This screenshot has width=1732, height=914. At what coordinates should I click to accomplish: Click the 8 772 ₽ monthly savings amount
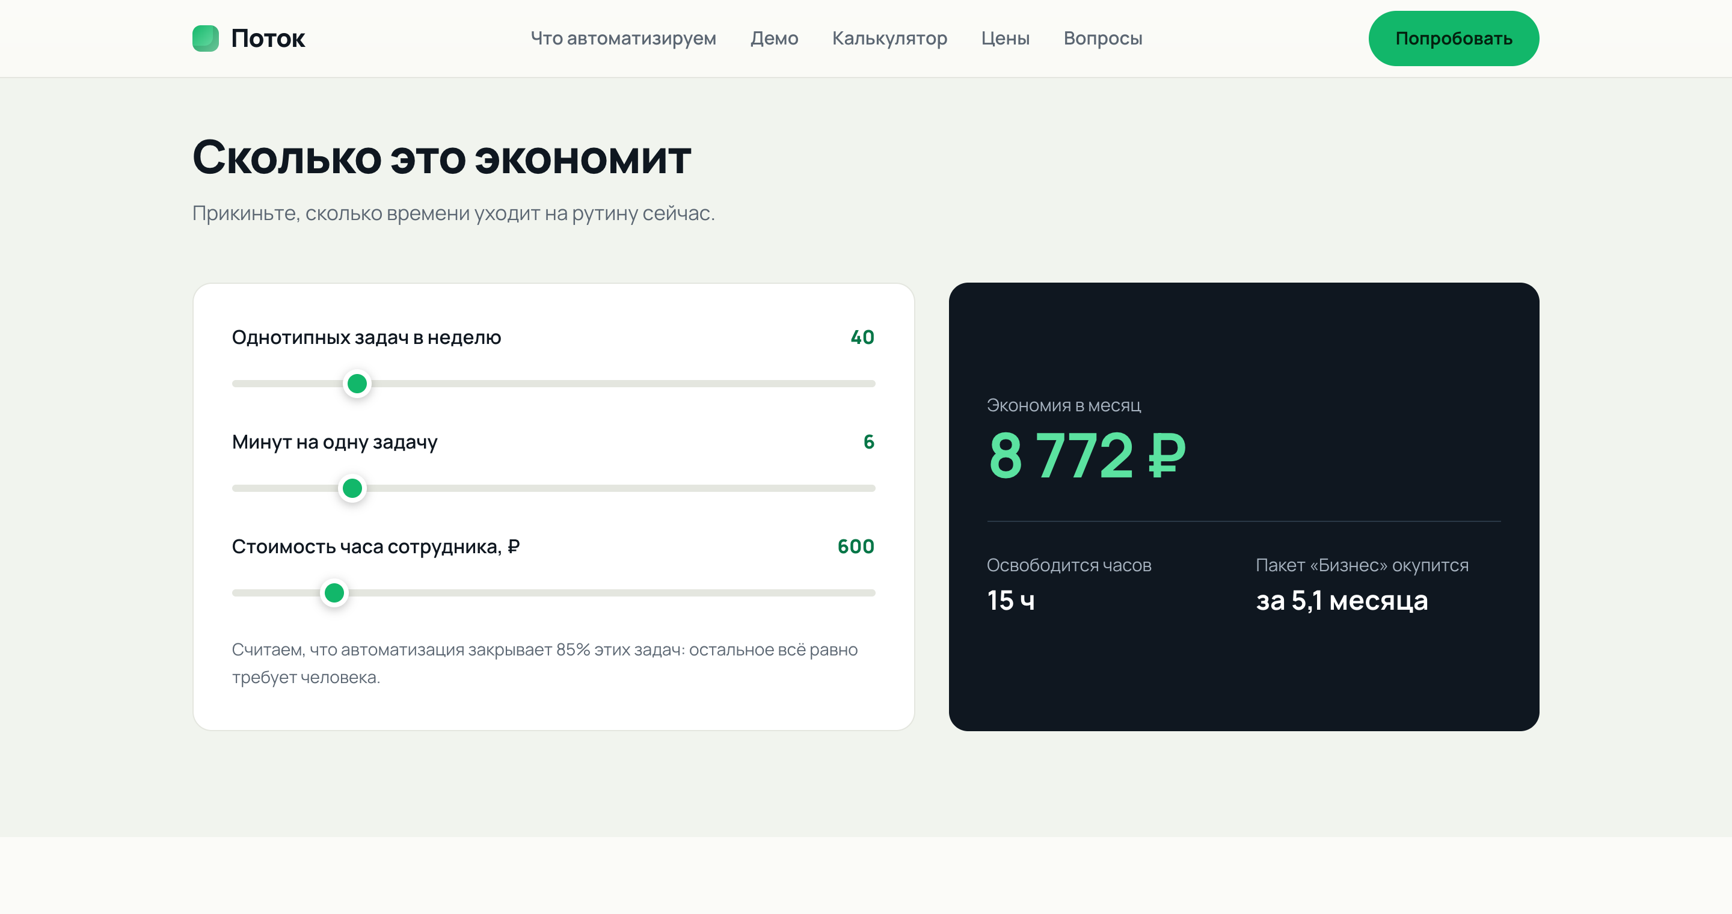tap(1087, 456)
